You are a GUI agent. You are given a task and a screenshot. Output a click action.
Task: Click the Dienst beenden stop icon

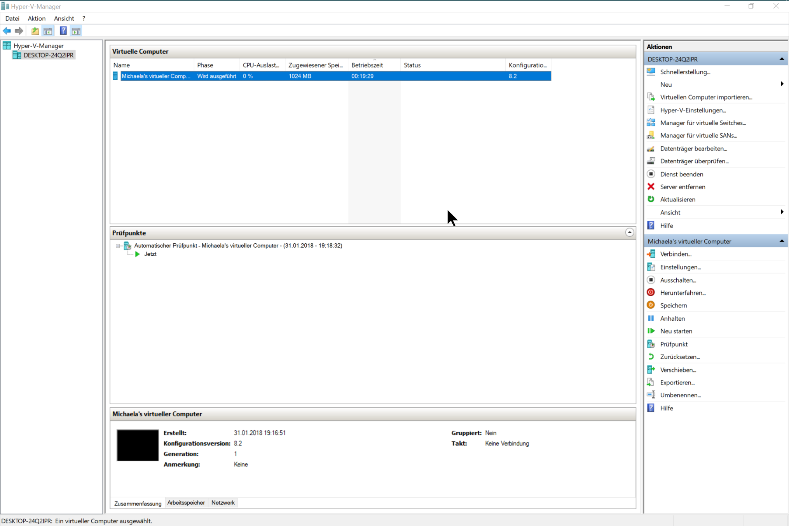651,174
